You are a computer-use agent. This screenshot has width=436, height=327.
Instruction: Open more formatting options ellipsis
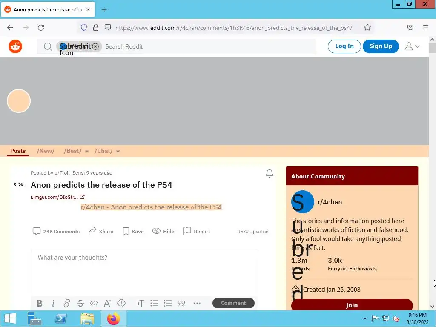point(197,303)
